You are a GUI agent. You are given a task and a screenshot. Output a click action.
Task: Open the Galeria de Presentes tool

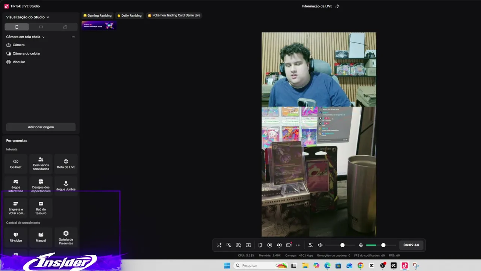tap(66, 237)
